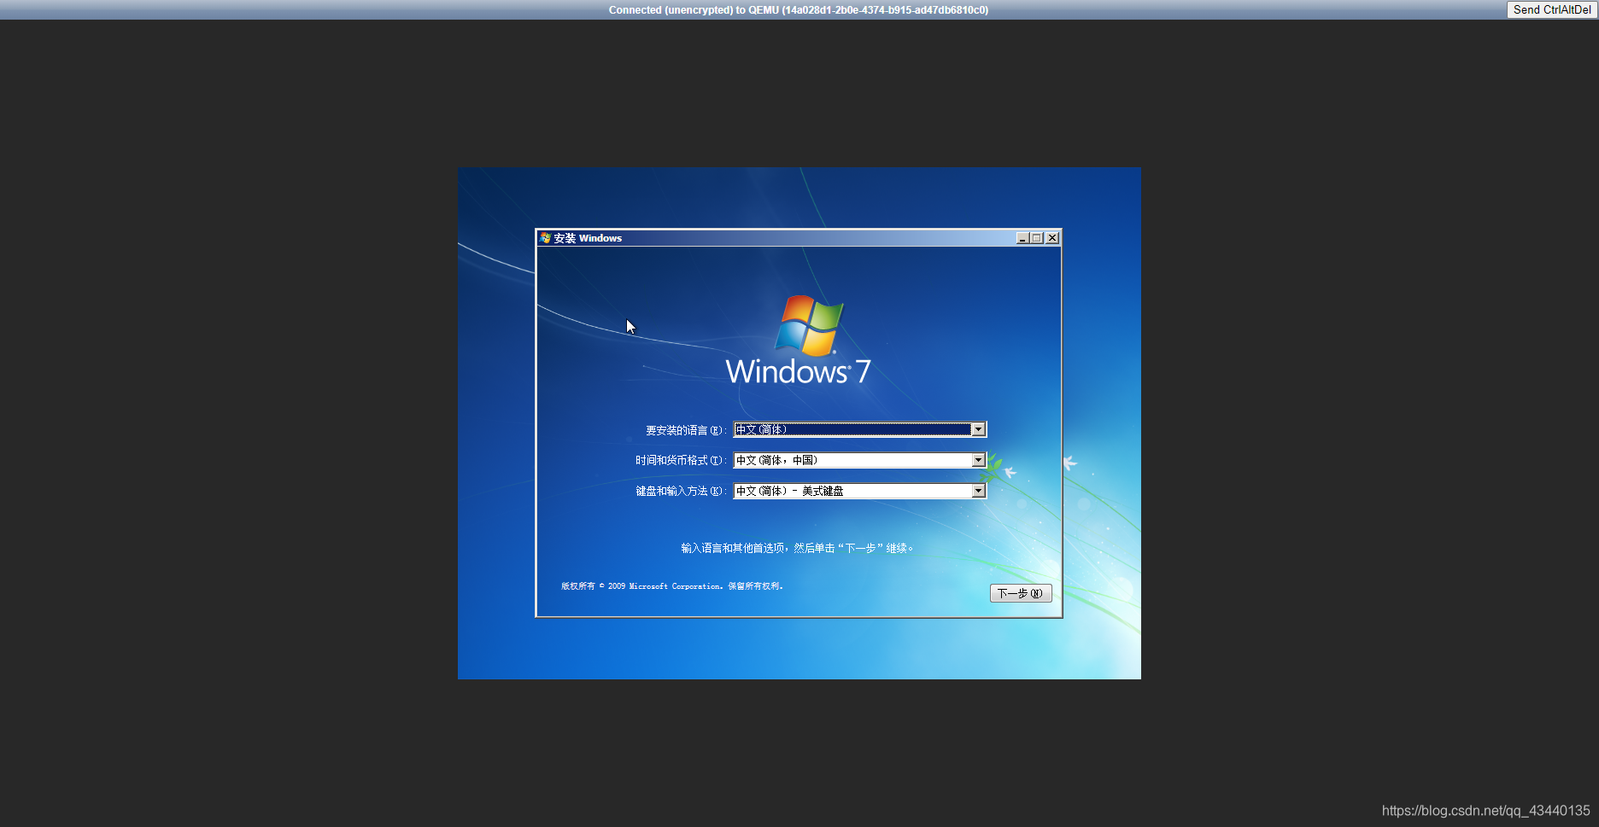Click the 输入语言和其他首选项 instruction text
This screenshot has height=827, width=1599.
[797, 548]
